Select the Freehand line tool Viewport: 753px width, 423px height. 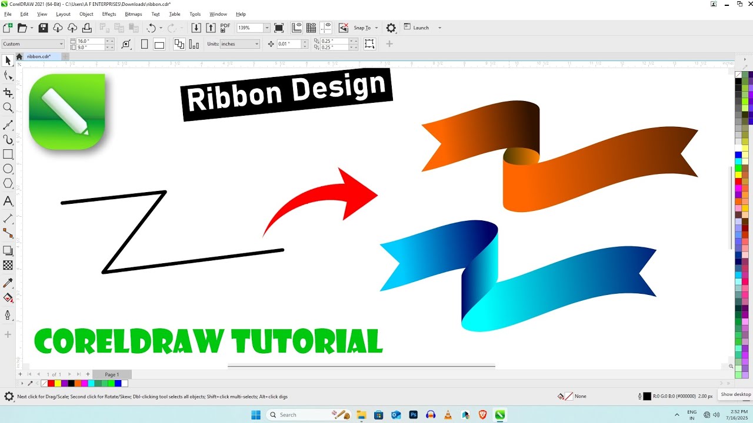(x=8, y=125)
